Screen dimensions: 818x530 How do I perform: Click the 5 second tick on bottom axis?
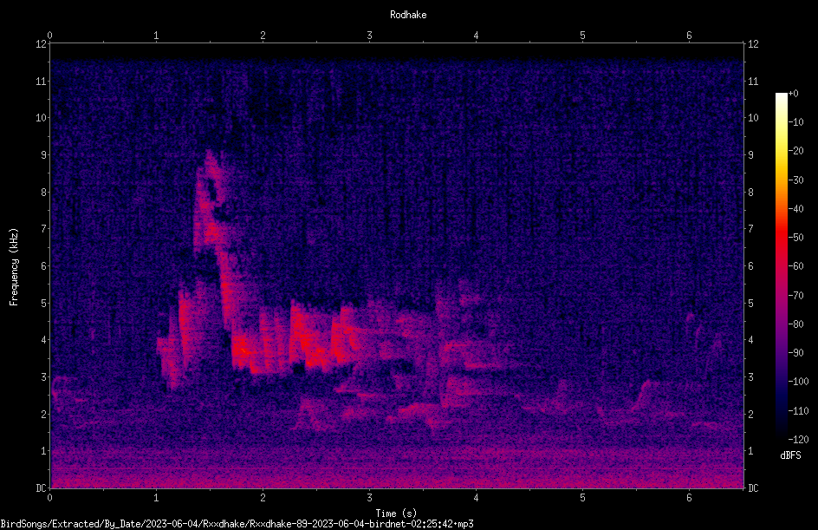(x=582, y=498)
